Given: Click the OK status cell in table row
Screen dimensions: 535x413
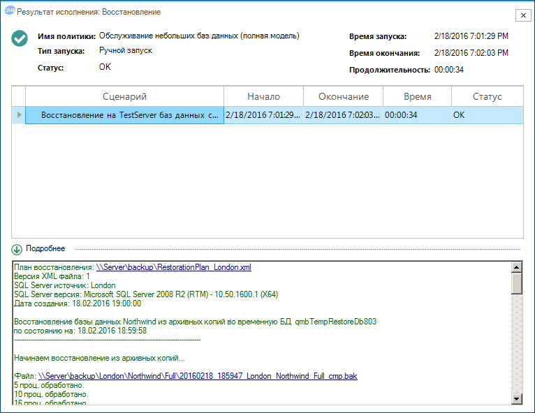Looking at the screenshot, I should pos(488,115).
